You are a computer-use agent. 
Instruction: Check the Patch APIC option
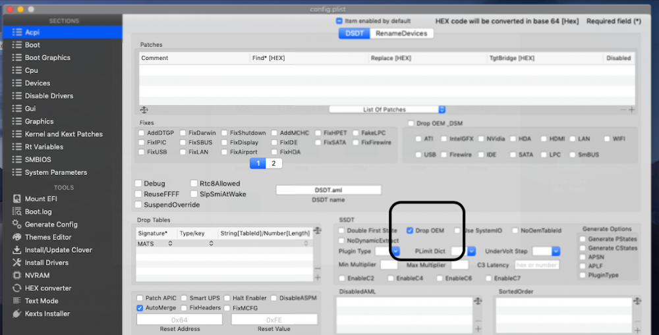click(140, 298)
